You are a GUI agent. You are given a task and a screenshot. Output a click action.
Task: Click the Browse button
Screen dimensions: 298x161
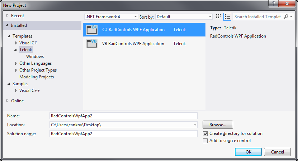(218, 125)
